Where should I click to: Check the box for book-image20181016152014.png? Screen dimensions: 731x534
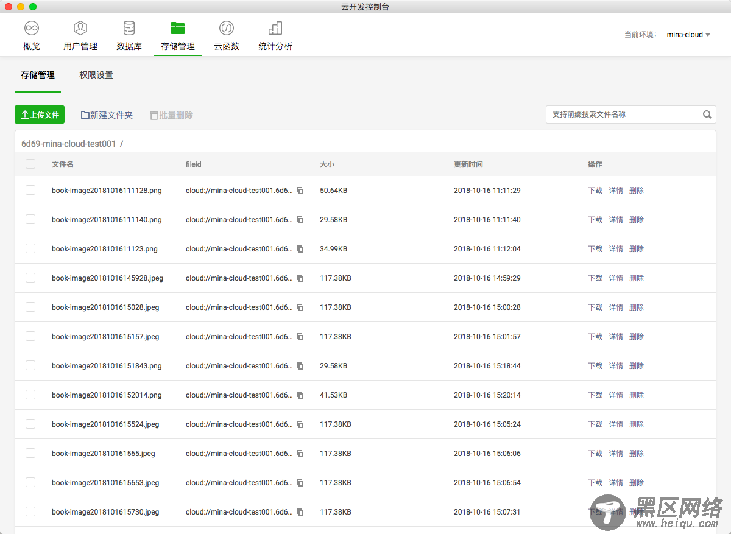pyautogui.click(x=30, y=395)
